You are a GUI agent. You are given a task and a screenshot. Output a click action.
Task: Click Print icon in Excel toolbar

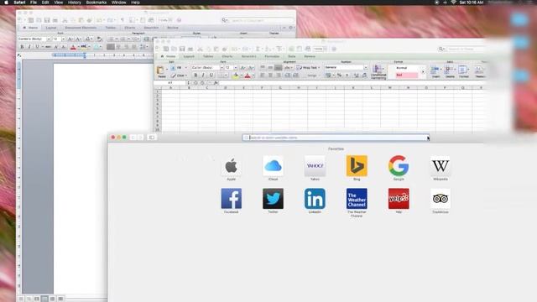point(190,49)
